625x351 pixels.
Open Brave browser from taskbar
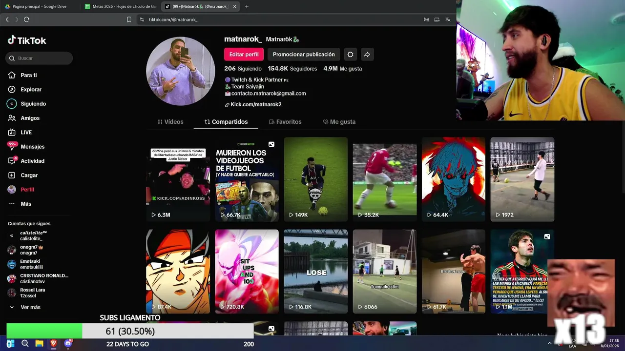(x=53, y=344)
